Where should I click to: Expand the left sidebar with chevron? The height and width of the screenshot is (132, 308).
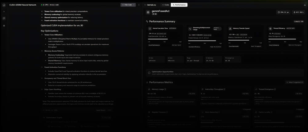click(4, 11)
